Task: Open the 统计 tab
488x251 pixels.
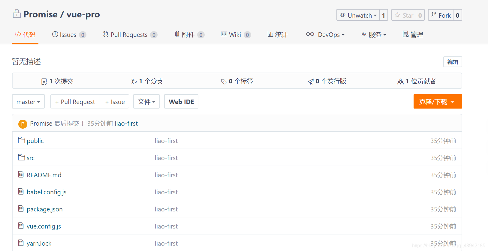Action: [x=278, y=34]
